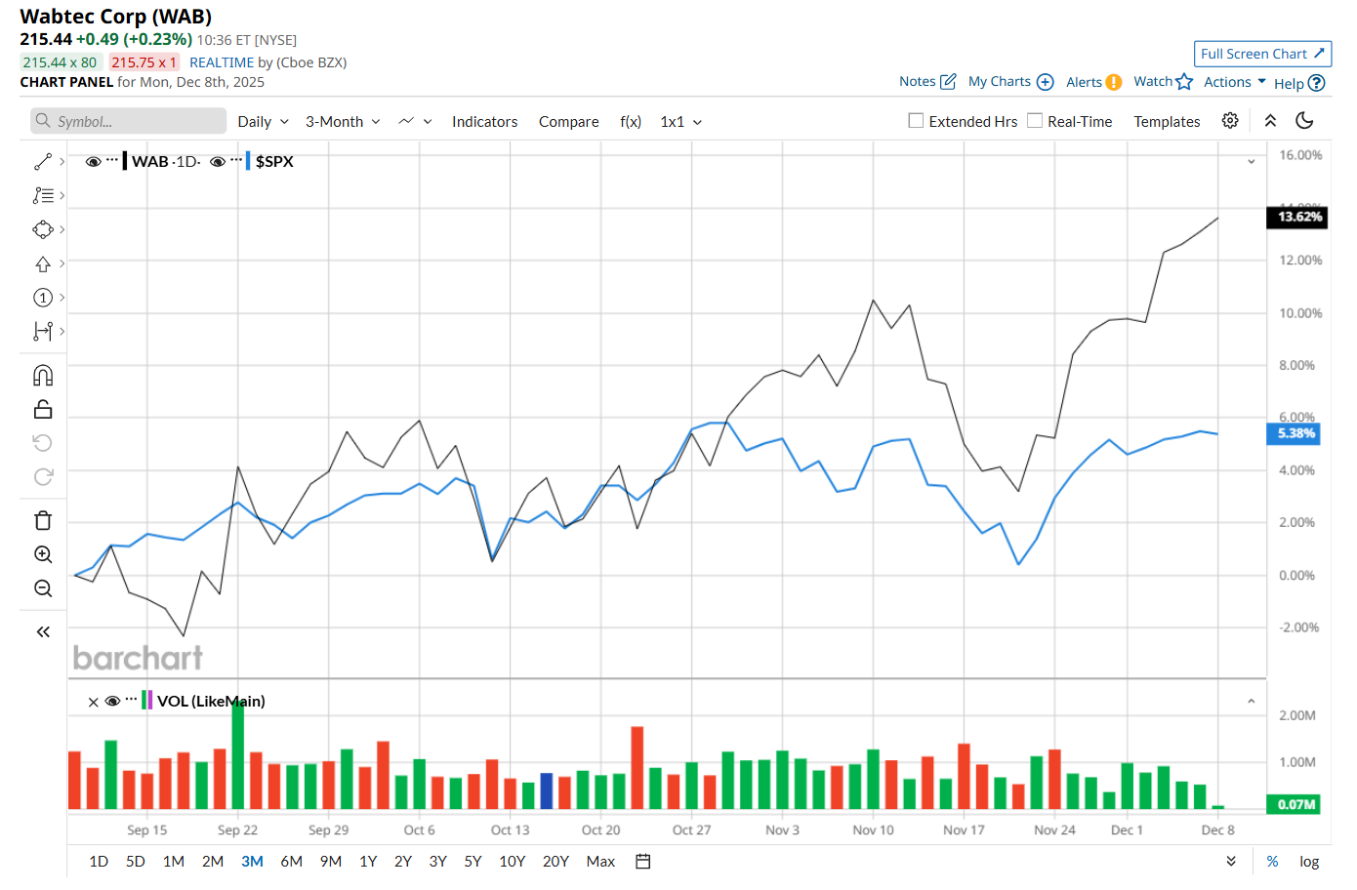Click the 13.62% WAB price label
Screen dimensions: 1357x890
tap(1296, 217)
